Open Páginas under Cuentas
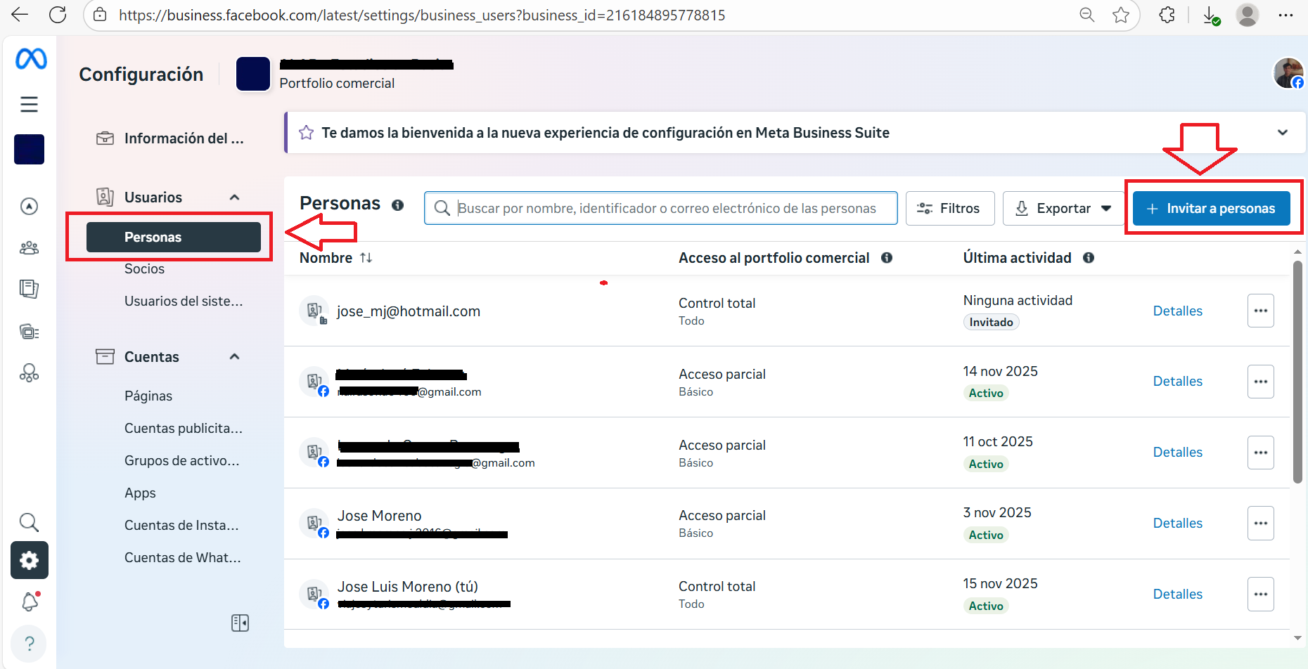This screenshot has height=669, width=1308. [x=148, y=396]
